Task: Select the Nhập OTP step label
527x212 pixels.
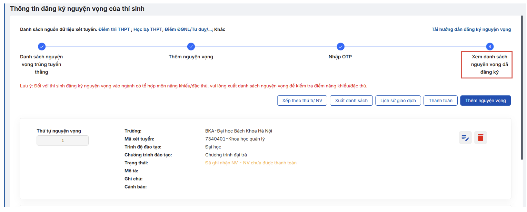Action: 340,57
